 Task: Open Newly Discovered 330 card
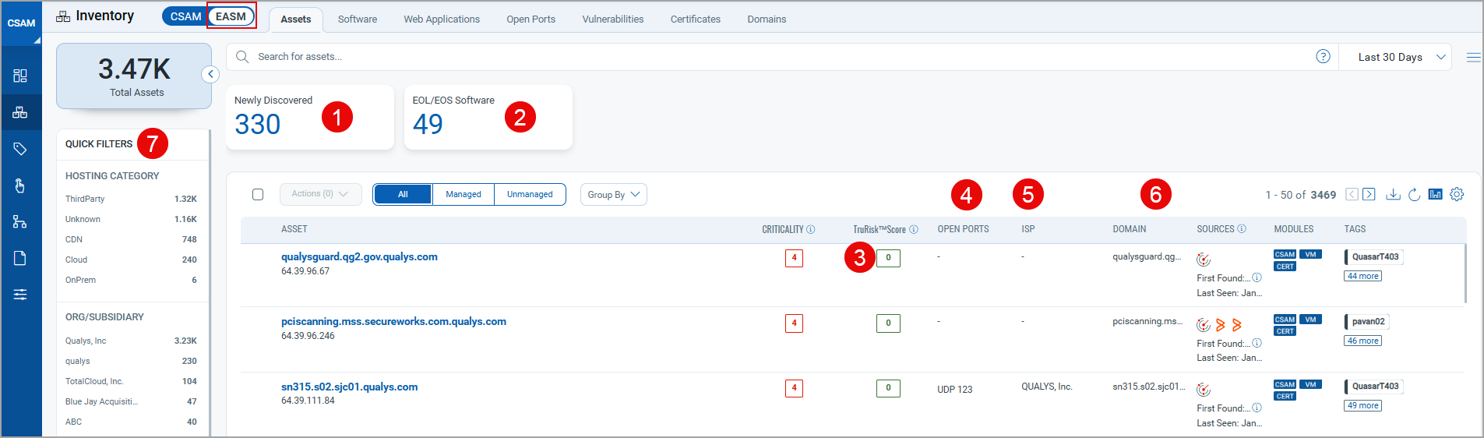click(x=310, y=117)
